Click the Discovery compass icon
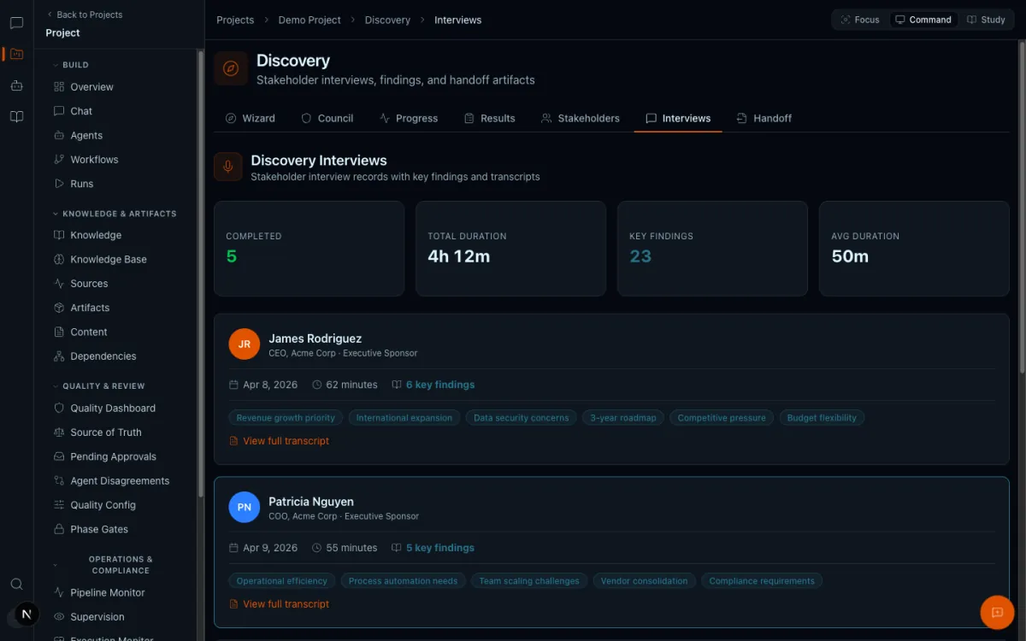Screen dimensions: 1026x641 click(231, 68)
